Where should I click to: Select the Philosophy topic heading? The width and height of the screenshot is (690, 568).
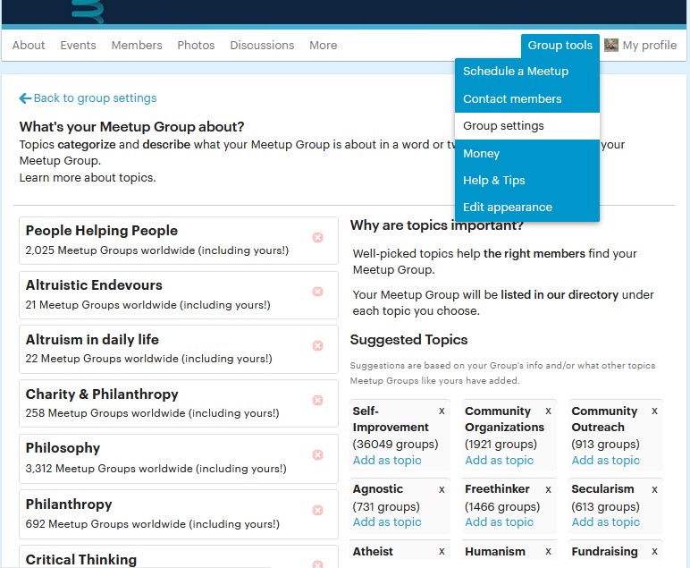pyautogui.click(x=63, y=448)
